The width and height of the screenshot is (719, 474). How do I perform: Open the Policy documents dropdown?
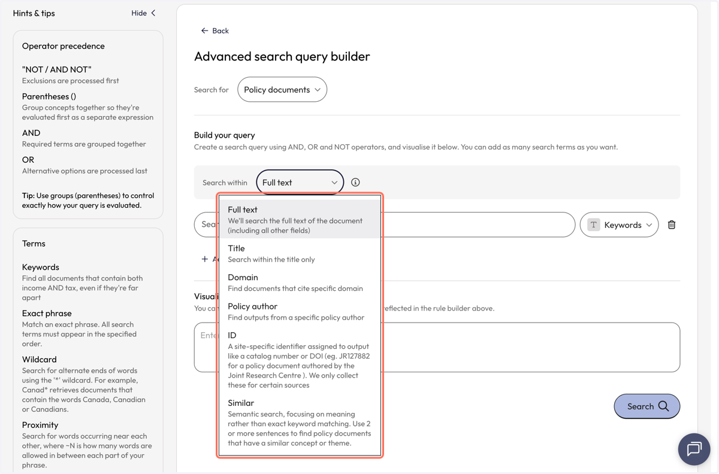(282, 90)
